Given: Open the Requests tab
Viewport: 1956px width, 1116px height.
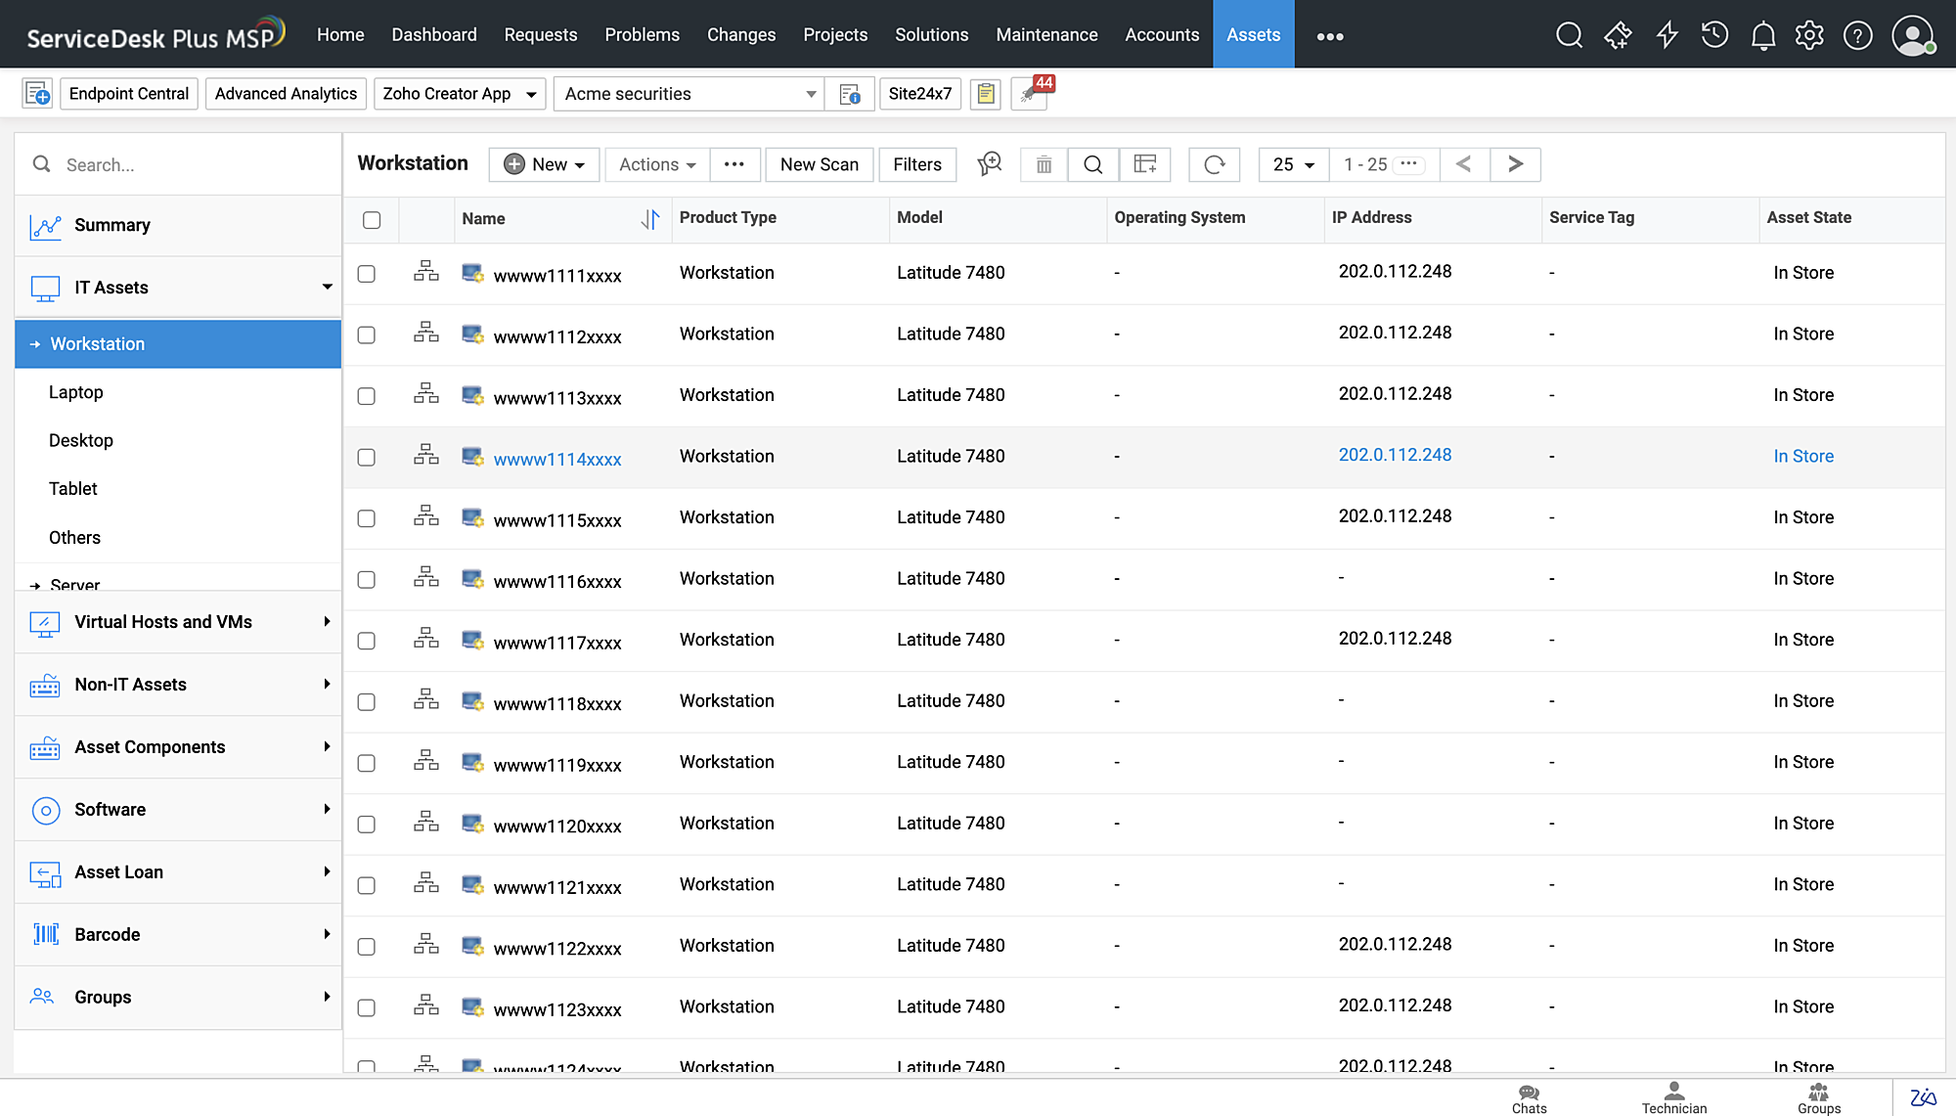Looking at the screenshot, I should click(x=540, y=35).
